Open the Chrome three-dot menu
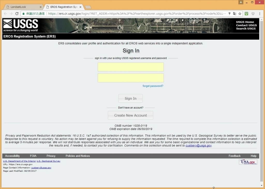265x189 pixels. point(260,14)
